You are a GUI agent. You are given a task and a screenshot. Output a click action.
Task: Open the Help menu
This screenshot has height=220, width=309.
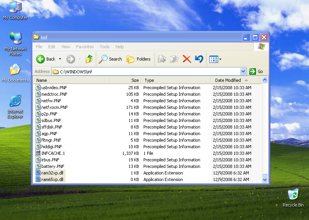pos(119,47)
